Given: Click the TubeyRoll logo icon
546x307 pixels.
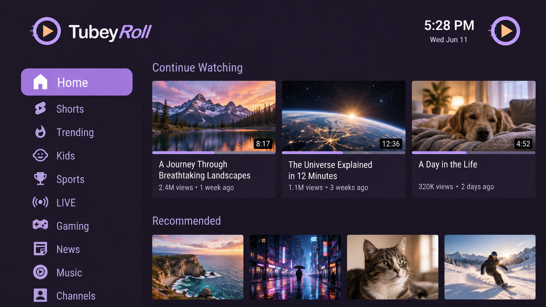Looking at the screenshot, I should point(46,31).
